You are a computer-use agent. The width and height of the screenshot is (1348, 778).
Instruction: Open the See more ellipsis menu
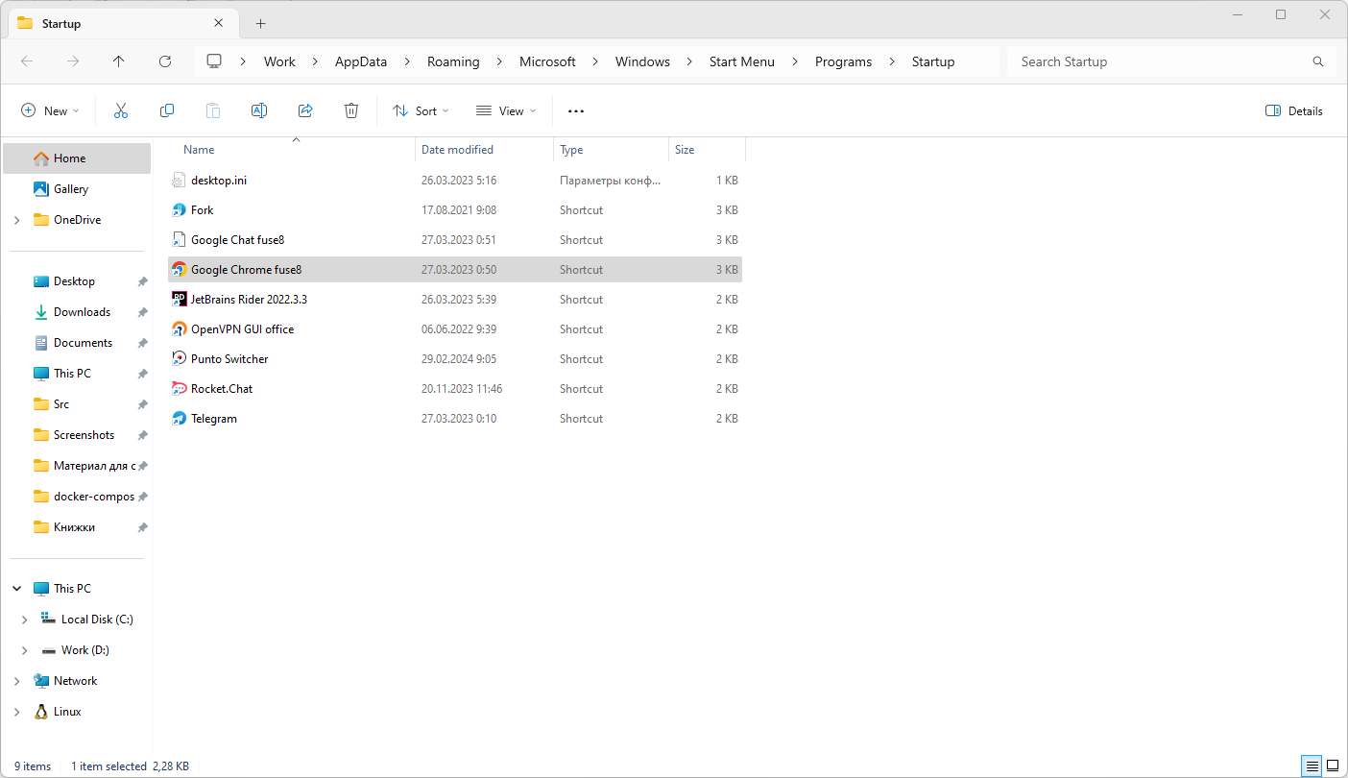[576, 111]
